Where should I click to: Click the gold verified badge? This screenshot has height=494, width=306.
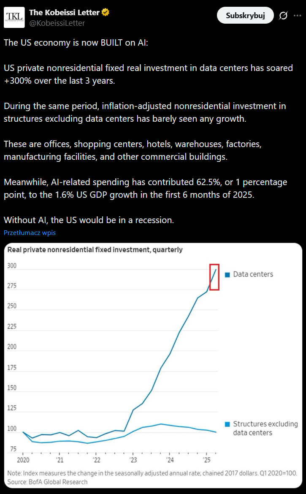(x=106, y=13)
